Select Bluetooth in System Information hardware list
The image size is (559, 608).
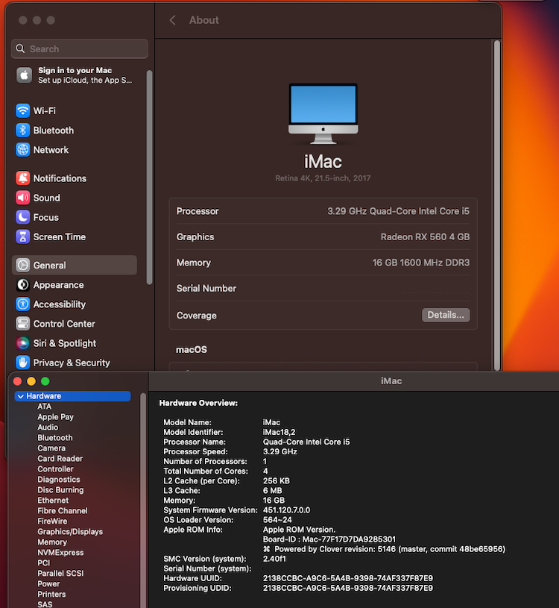point(54,438)
